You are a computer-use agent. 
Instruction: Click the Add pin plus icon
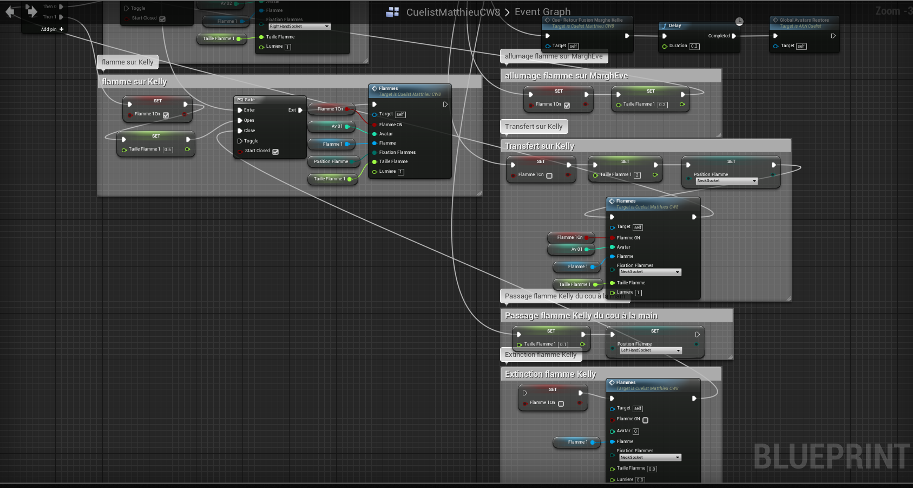62,29
